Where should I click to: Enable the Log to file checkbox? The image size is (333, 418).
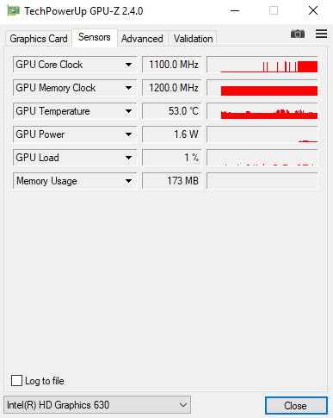point(16,381)
